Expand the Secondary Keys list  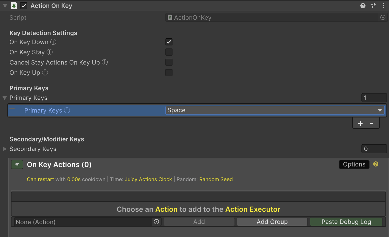pyautogui.click(x=5, y=149)
